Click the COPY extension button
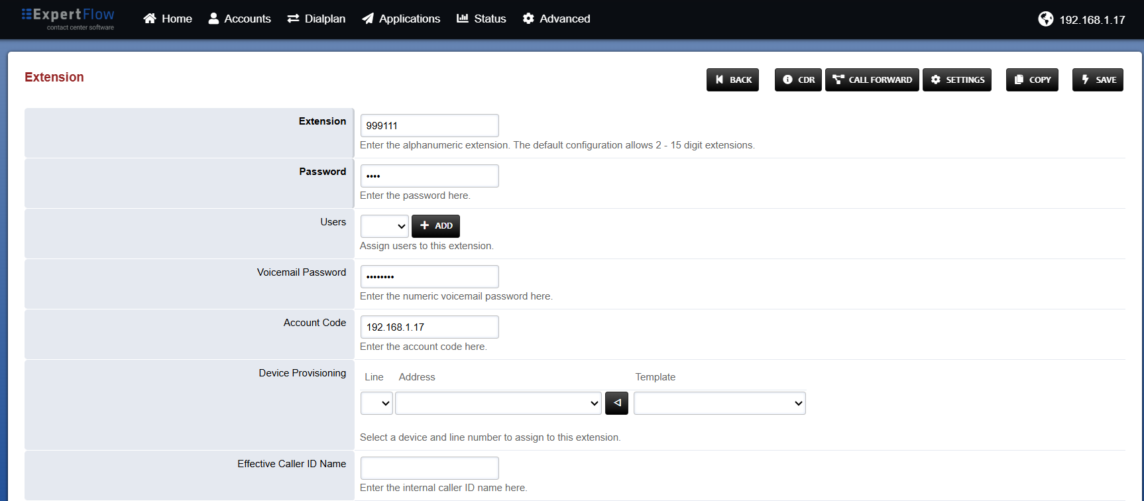This screenshot has width=1144, height=501. (x=1032, y=80)
